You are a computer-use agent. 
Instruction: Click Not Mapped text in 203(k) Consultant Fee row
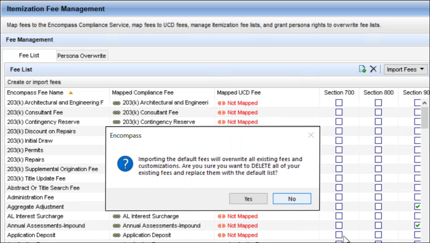[x=242, y=113]
